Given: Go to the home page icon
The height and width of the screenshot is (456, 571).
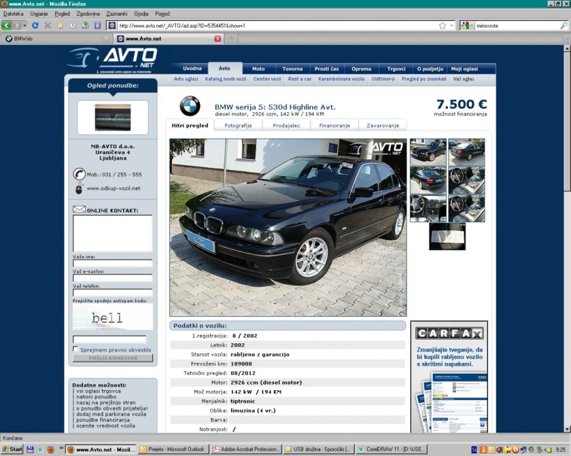Looking at the screenshot, I should [x=60, y=25].
